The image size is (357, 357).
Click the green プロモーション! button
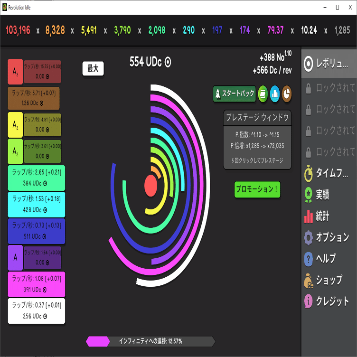257,189
